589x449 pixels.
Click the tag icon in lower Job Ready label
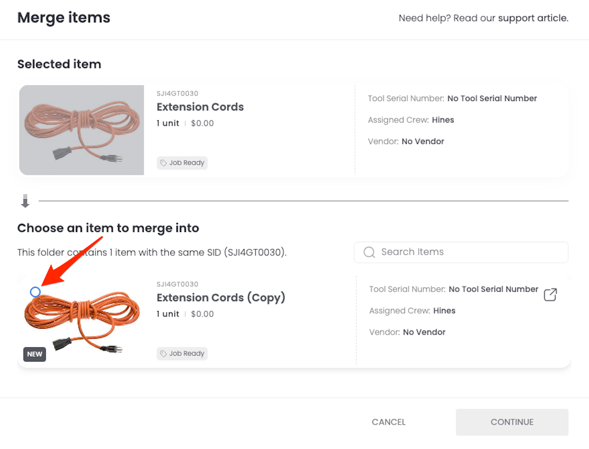click(163, 354)
